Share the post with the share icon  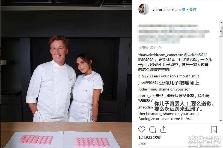click(x=163, y=129)
